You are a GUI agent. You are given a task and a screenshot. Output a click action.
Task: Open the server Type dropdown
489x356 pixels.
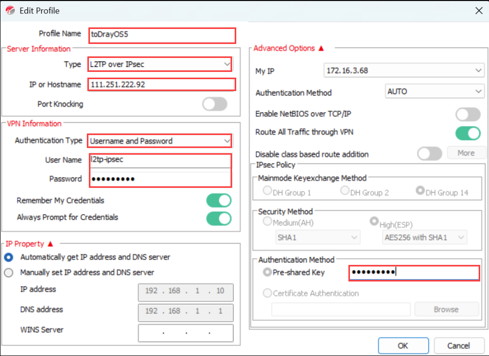click(x=160, y=64)
